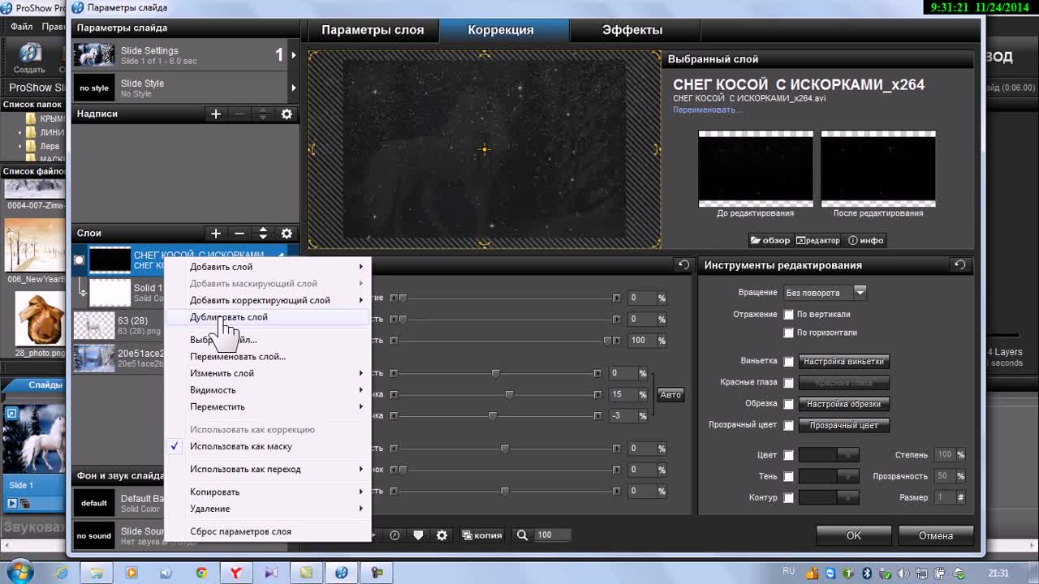Enable the Контур outline checkbox

789,498
